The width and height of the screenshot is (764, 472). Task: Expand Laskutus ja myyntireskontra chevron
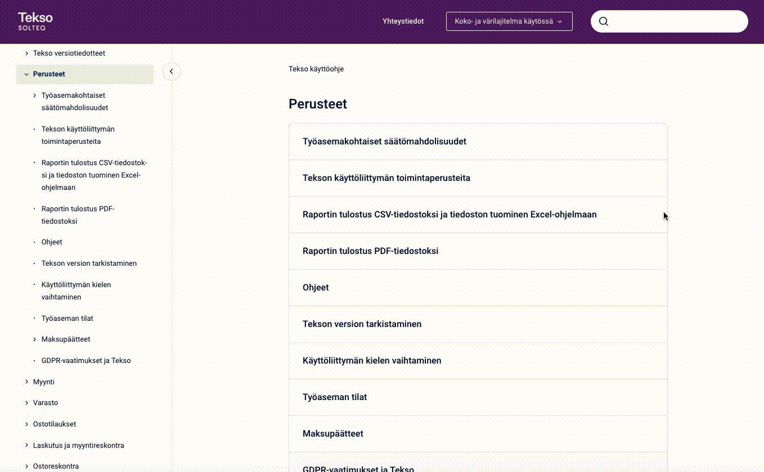(x=26, y=446)
